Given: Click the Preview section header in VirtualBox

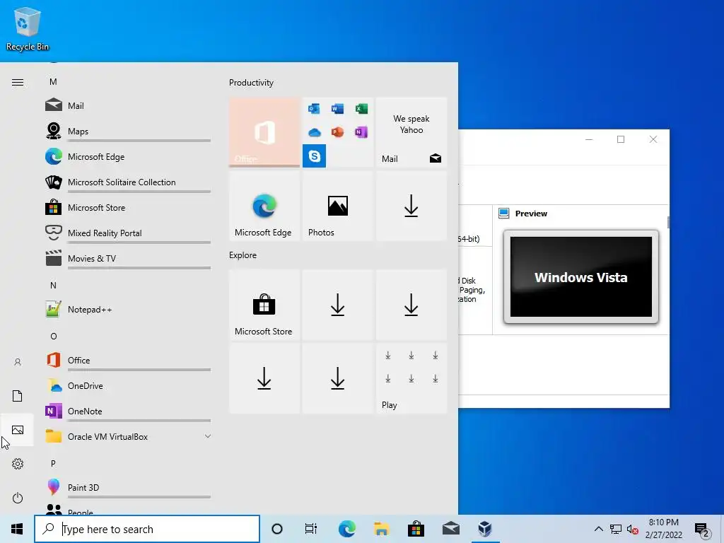Looking at the screenshot, I should coord(531,214).
